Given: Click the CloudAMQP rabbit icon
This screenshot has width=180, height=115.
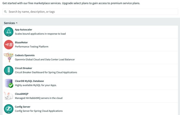Looking at the screenshot, I should tap(8, 96).
